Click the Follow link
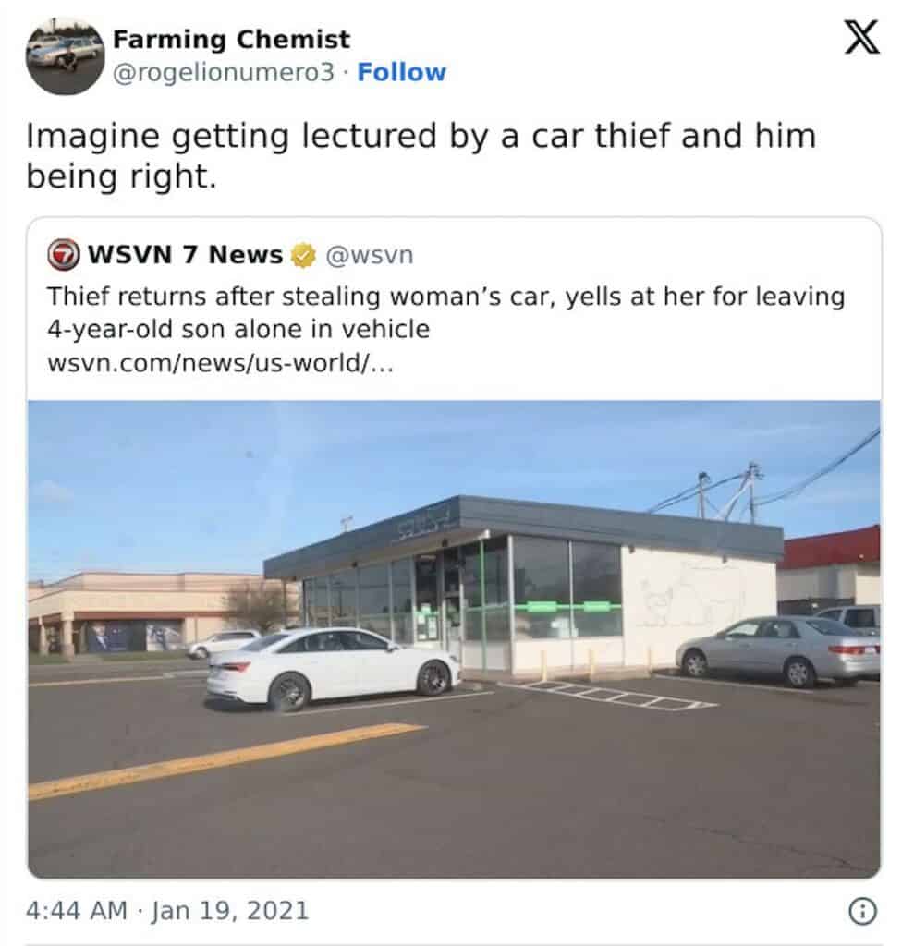This screenshot has width=902, height=946. 401,71
